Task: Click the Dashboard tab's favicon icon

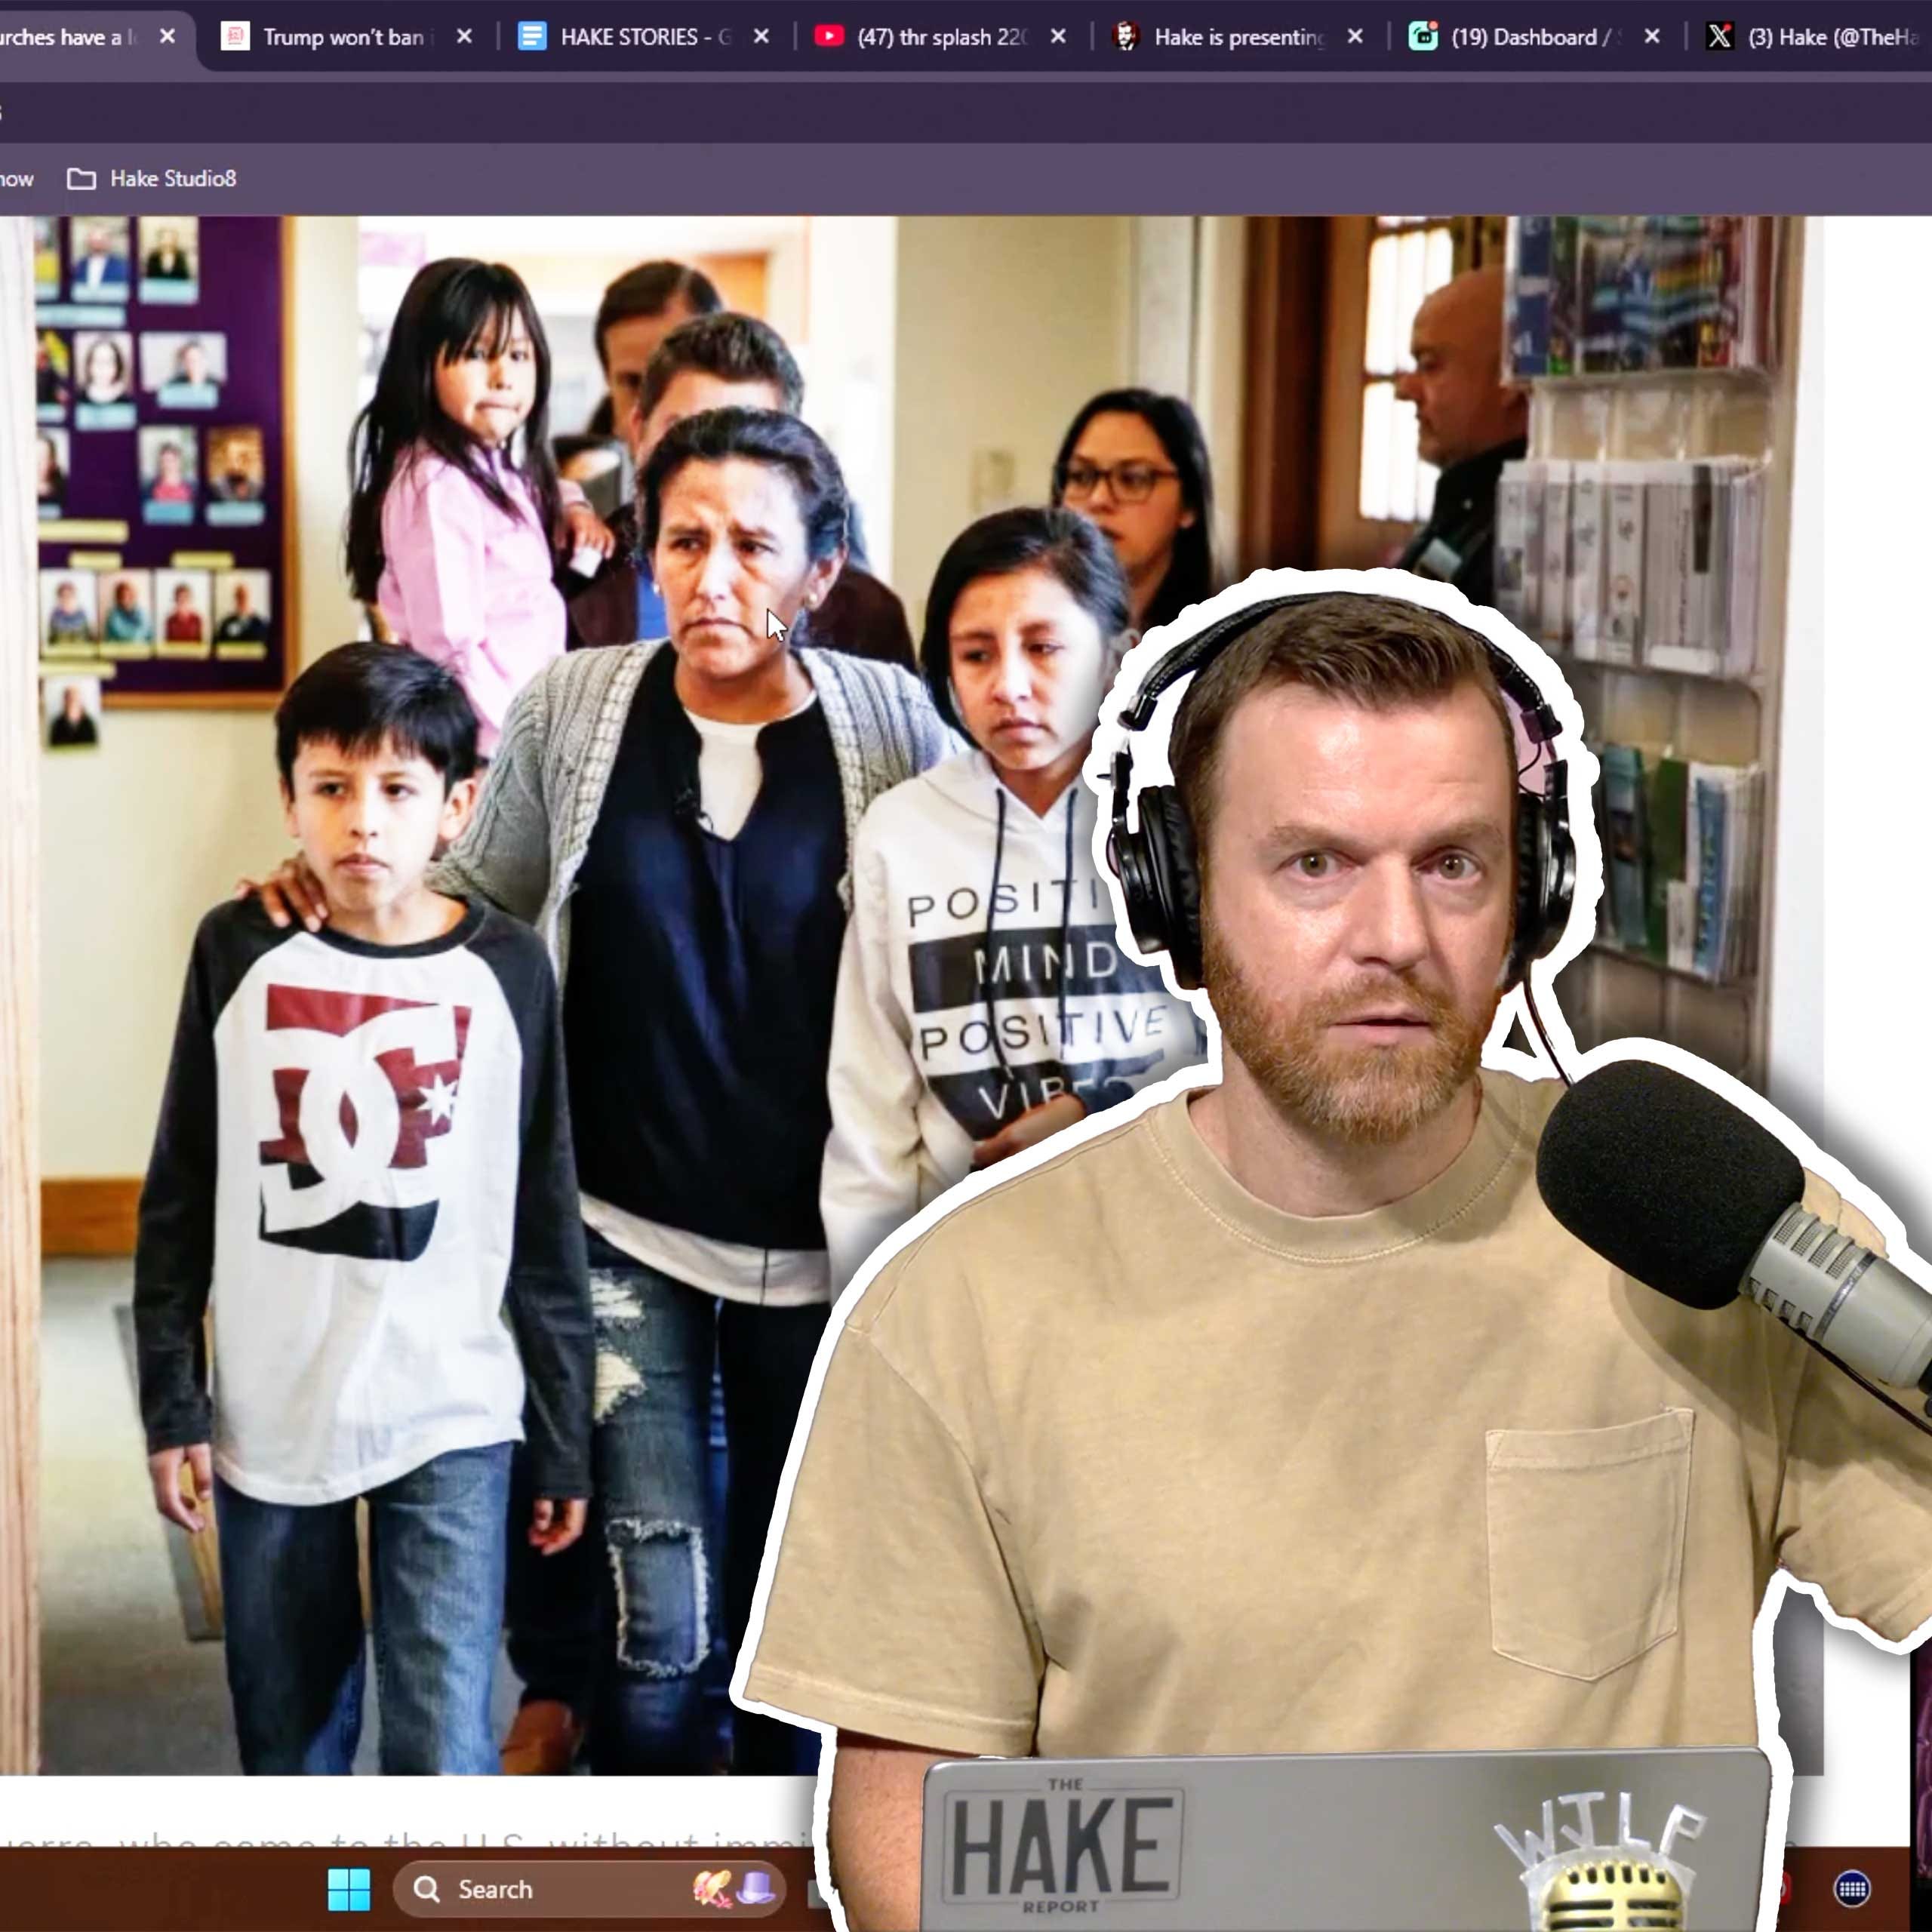Action: [x=1422, y=37]
